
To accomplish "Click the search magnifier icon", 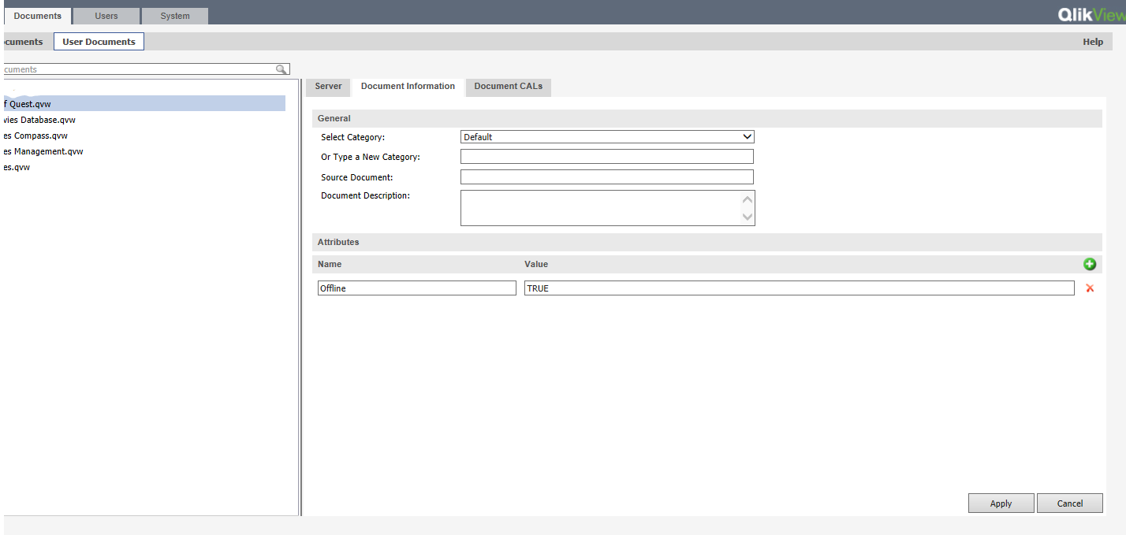I will click(281, 69).
